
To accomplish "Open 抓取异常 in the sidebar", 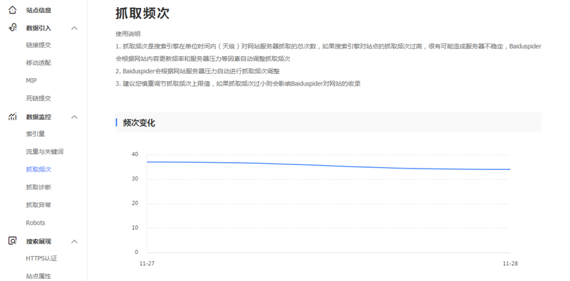I will (x=38, y=205).
